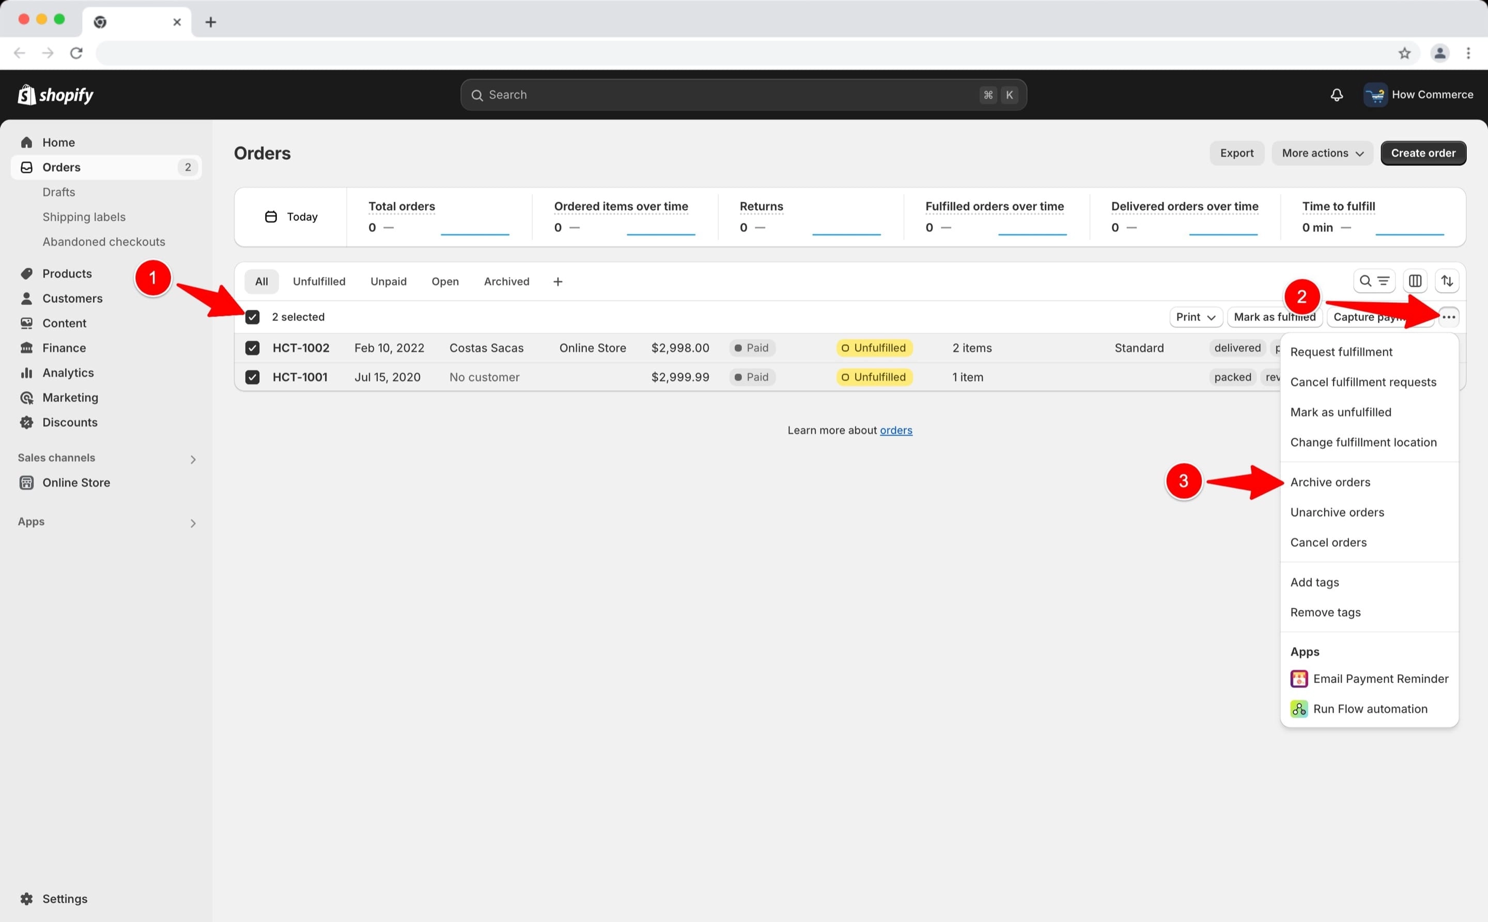Click the calendar icon beside Today
Image resolution: width=1488 pixels, height=922 pixels.
point(271,217)
